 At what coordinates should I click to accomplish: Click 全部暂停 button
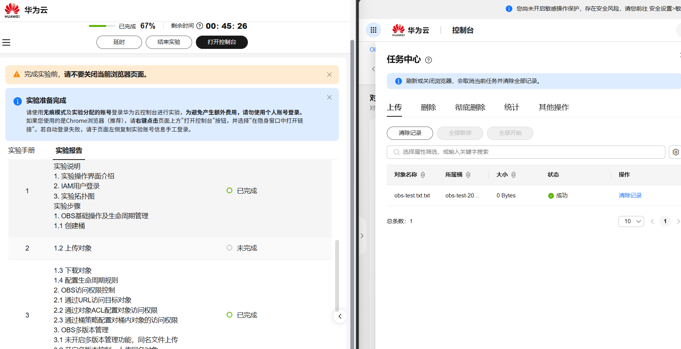460,133
